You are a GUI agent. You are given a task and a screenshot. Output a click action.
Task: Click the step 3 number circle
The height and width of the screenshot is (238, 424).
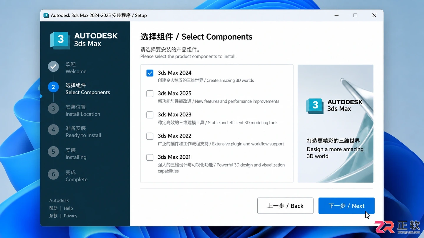pos(53,108)
